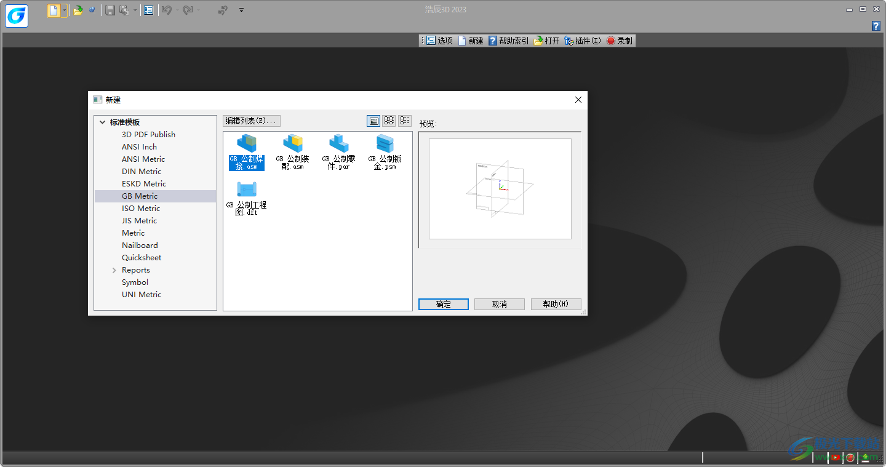Open 帮助索引 (Help Index) in the toolbar

coord(508,41)
